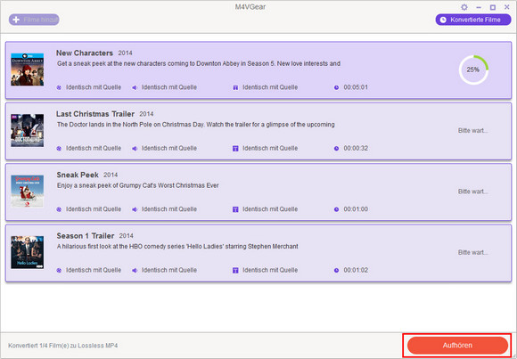Click the Grumpy Cat description text

[x=138, y=185]
